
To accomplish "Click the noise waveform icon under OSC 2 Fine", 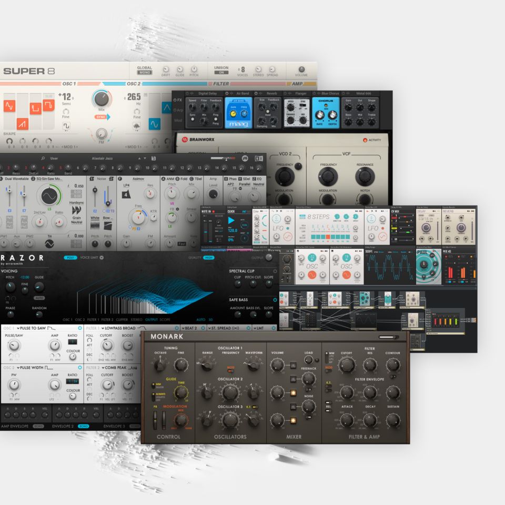I will pos(137,126).
